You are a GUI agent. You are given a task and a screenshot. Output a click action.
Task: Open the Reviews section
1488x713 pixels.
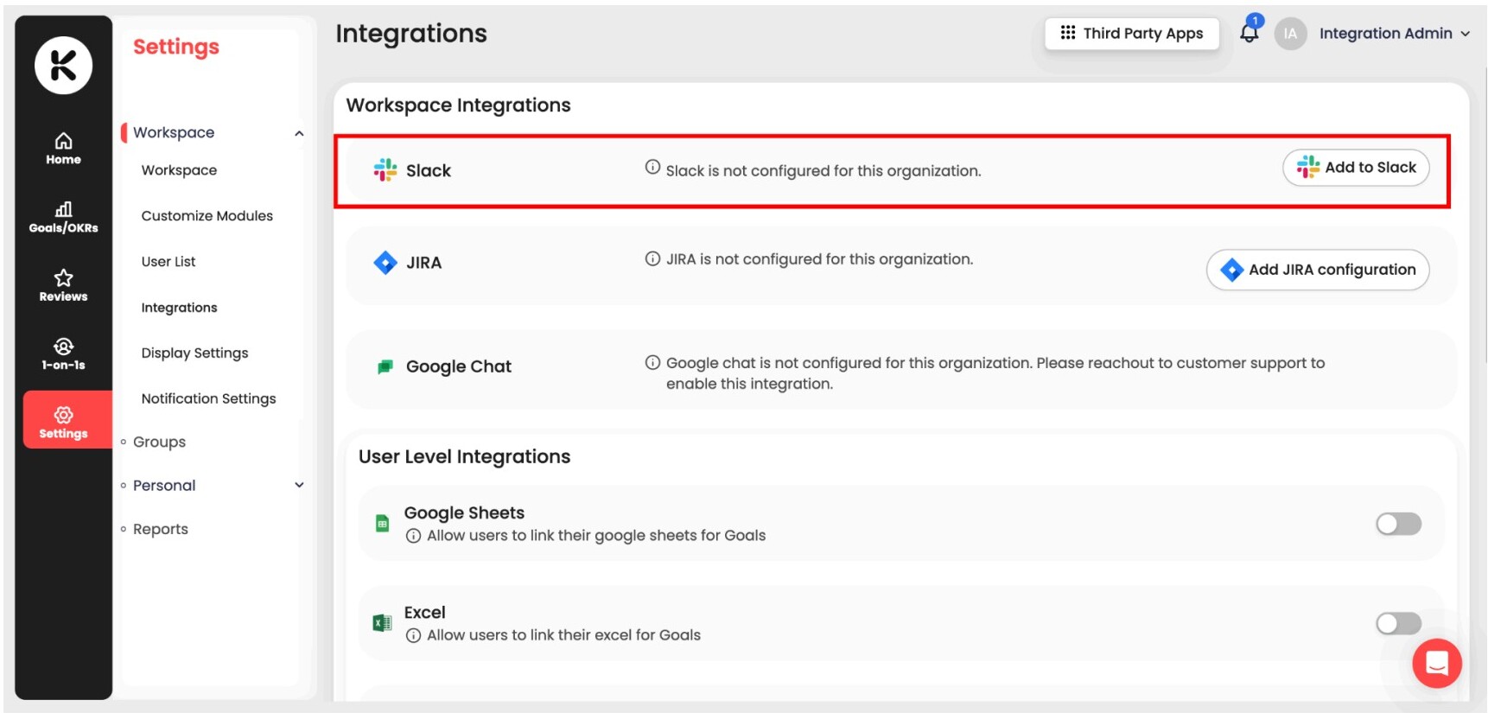[x=63, y=285]
